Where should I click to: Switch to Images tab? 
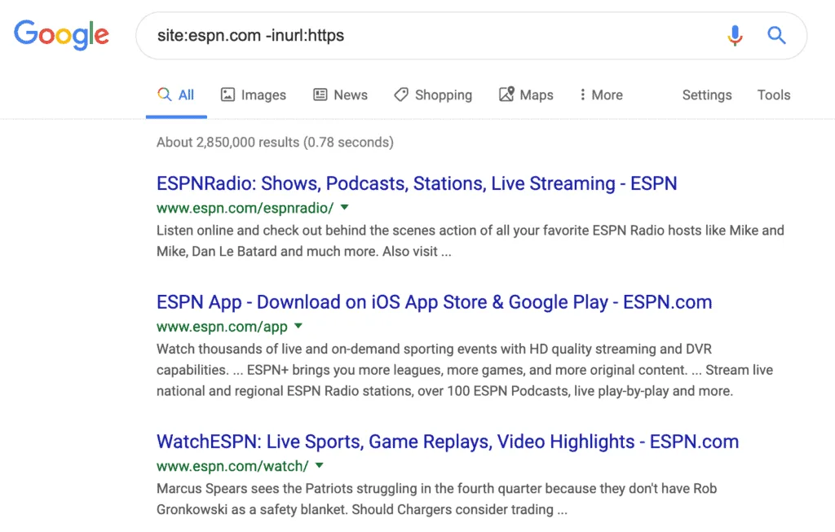[254, 95]
